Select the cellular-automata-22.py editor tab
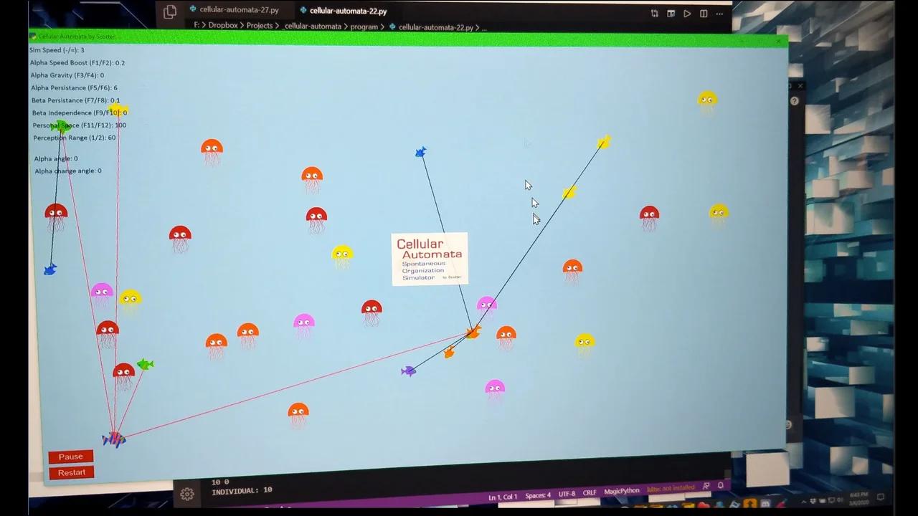 point(348,11)
